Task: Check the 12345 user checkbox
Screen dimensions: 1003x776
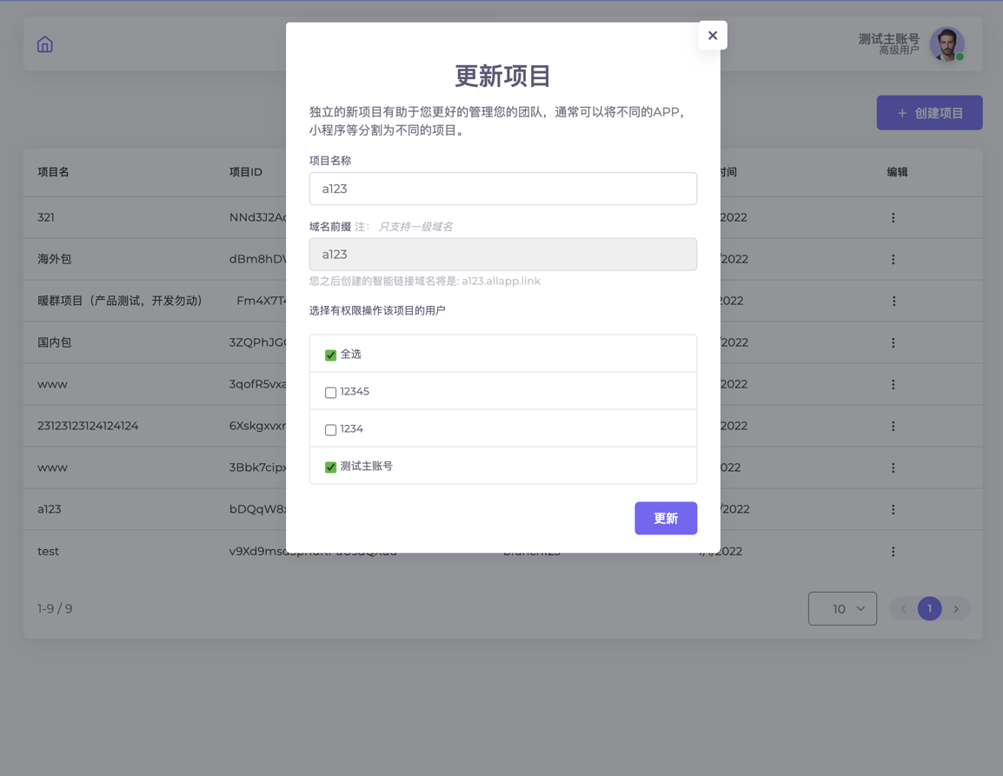Action: click(x=330, y=392)
